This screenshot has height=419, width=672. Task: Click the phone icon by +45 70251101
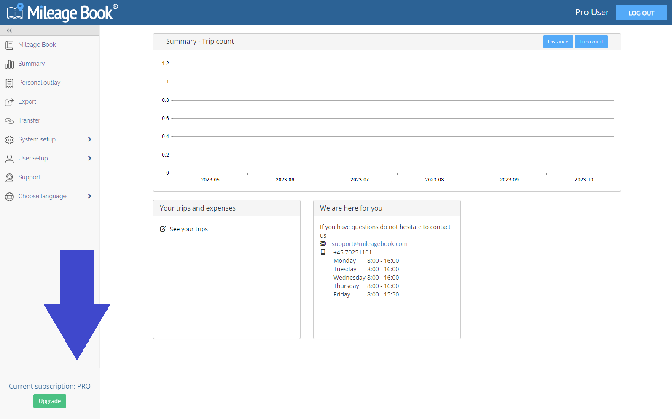pos(323,252)
